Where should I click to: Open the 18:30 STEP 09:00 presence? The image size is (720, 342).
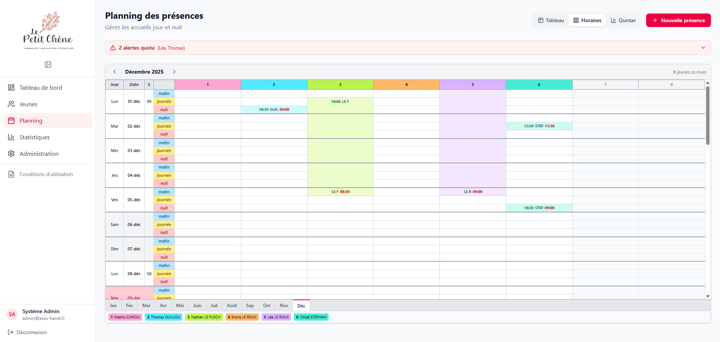tap(539, 208)
